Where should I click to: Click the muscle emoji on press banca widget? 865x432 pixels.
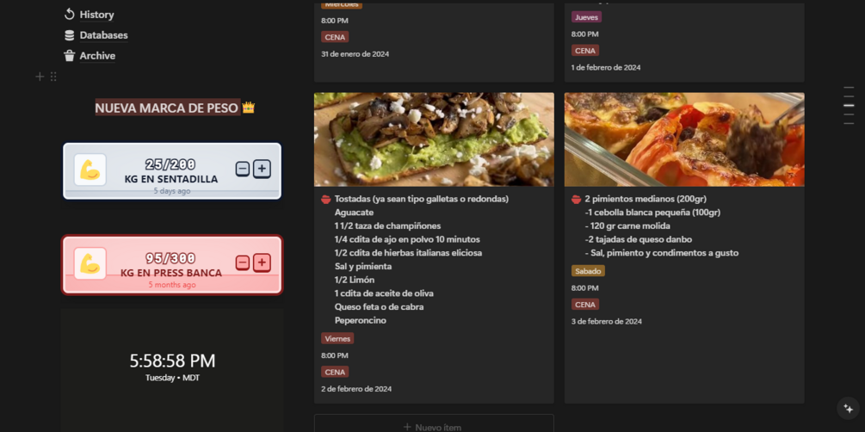click(x=90, y=263)
